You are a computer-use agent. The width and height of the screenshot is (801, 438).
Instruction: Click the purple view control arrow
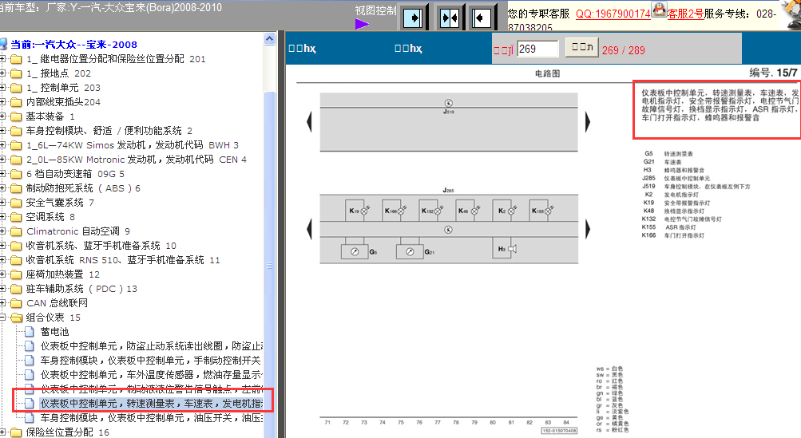pos(363,24)
